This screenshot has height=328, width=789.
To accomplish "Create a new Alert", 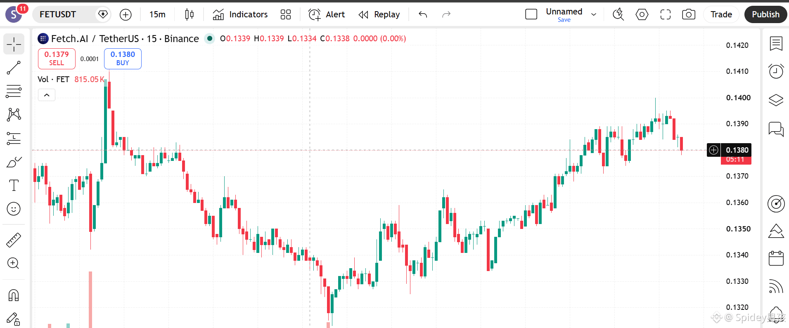I will [327, 14].
